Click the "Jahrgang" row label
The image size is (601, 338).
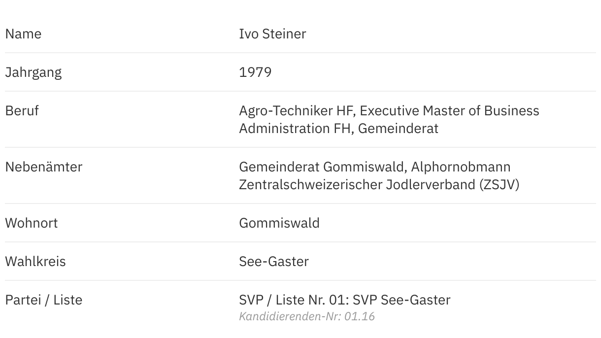[33, 72]
